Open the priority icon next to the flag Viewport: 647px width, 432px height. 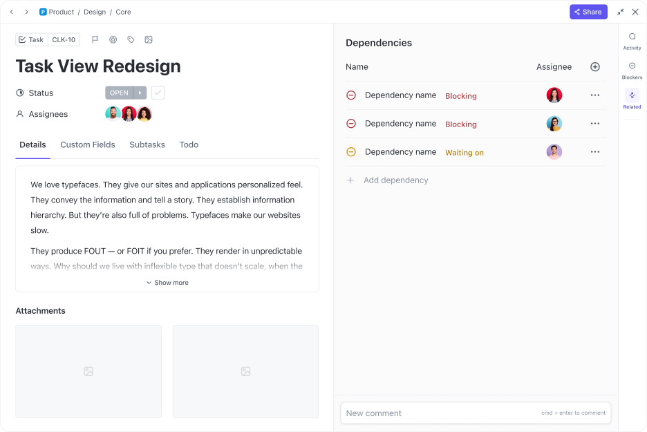point(113,39)
